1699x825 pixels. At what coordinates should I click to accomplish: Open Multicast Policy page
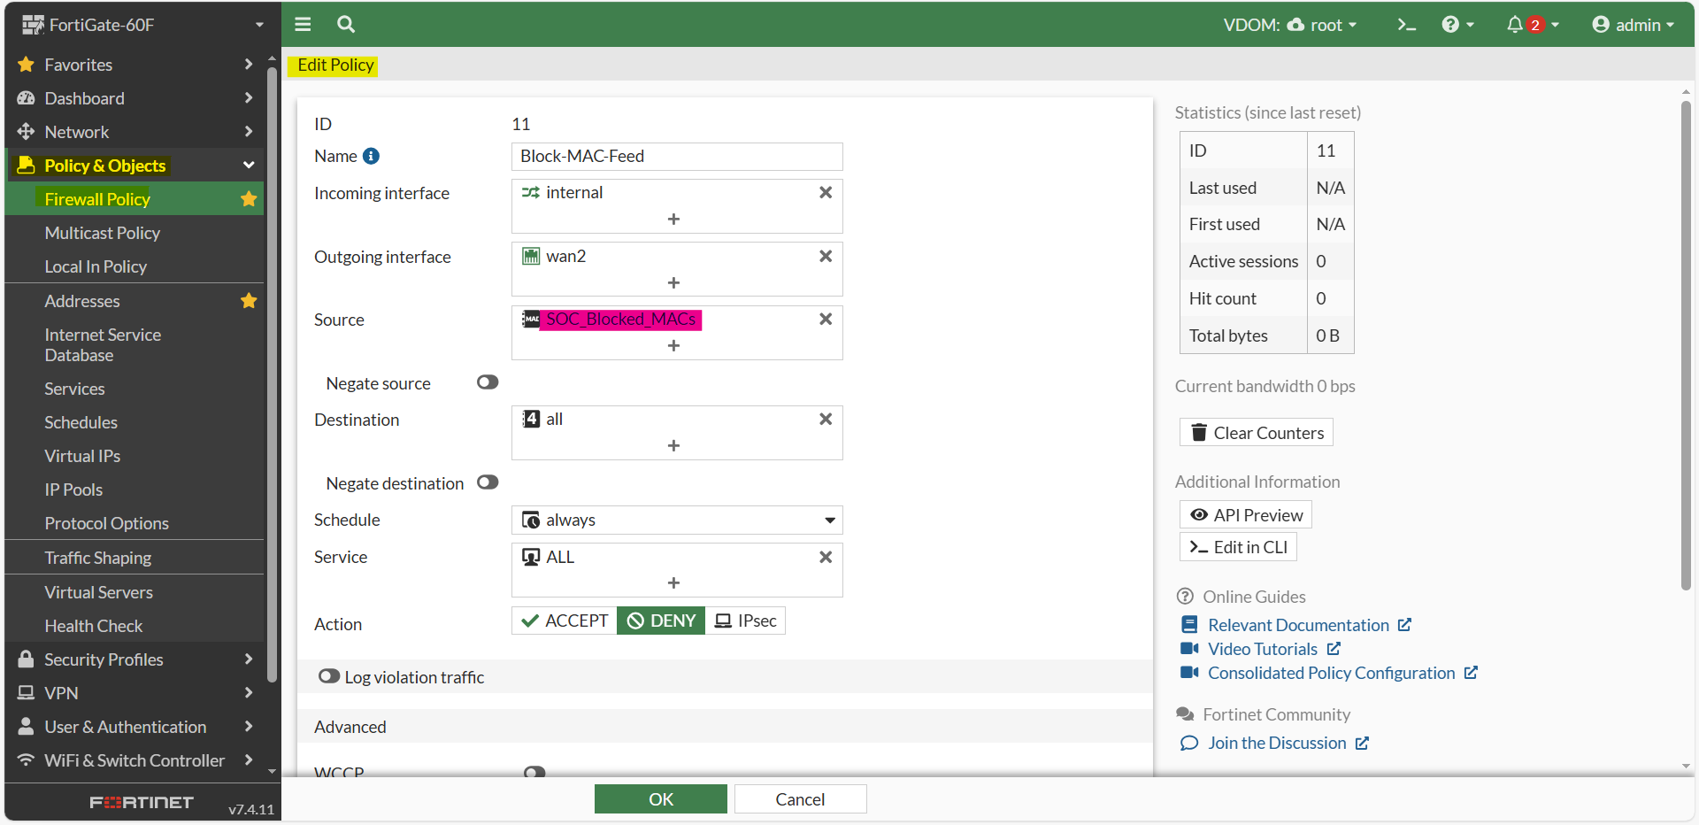point(103,233)
